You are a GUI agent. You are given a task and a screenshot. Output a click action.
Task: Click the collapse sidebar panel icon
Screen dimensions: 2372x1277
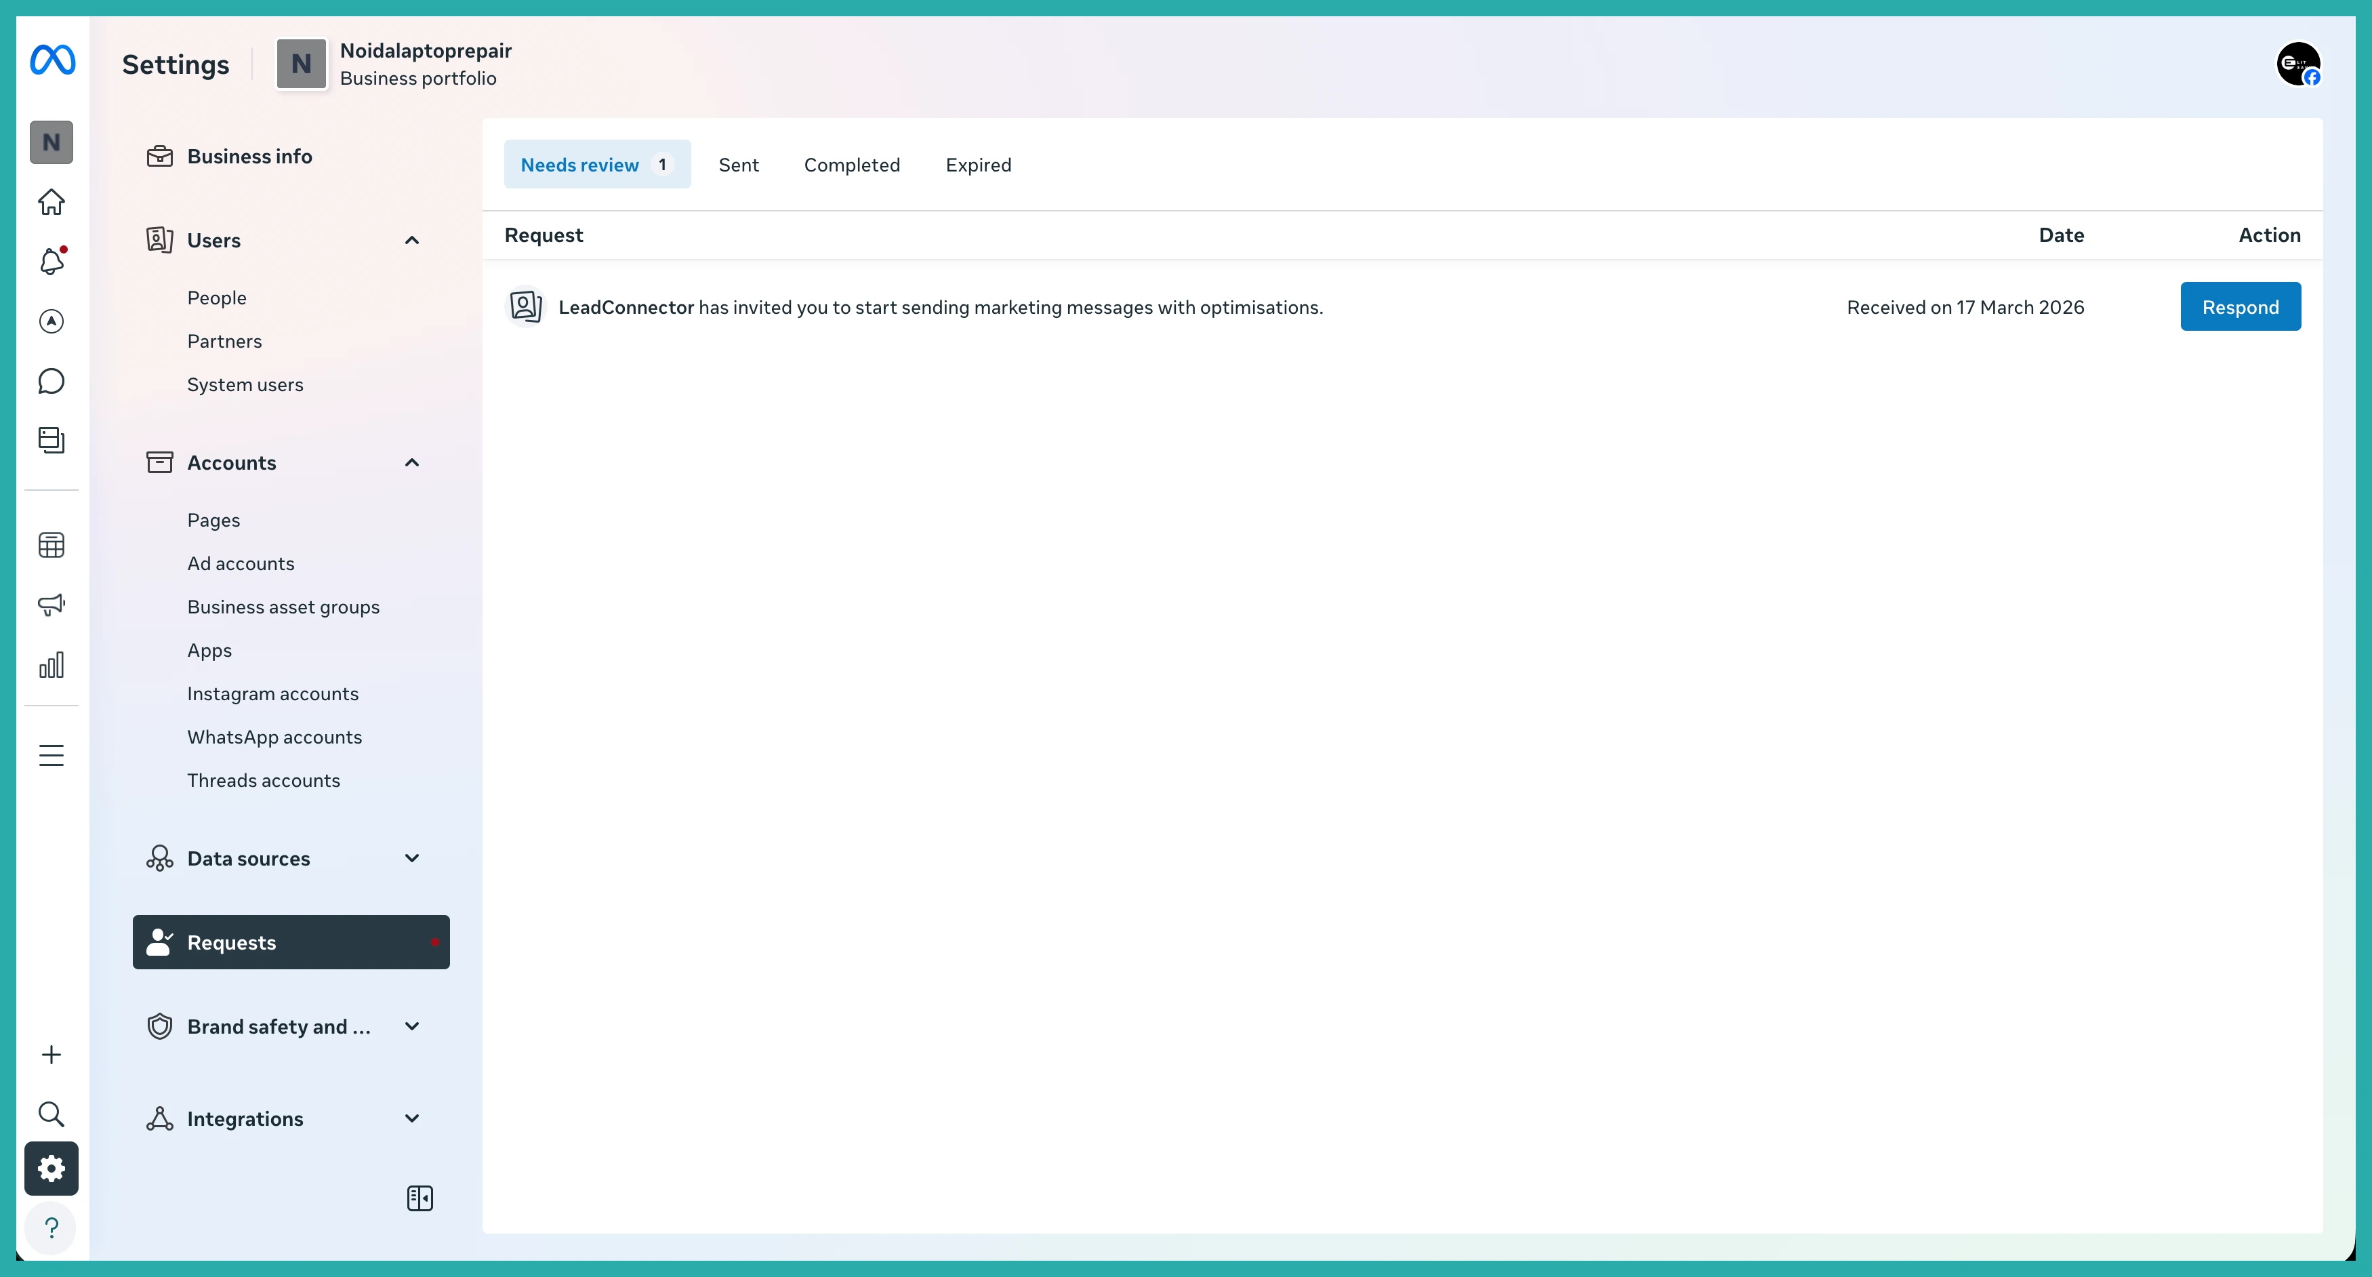420,1199
